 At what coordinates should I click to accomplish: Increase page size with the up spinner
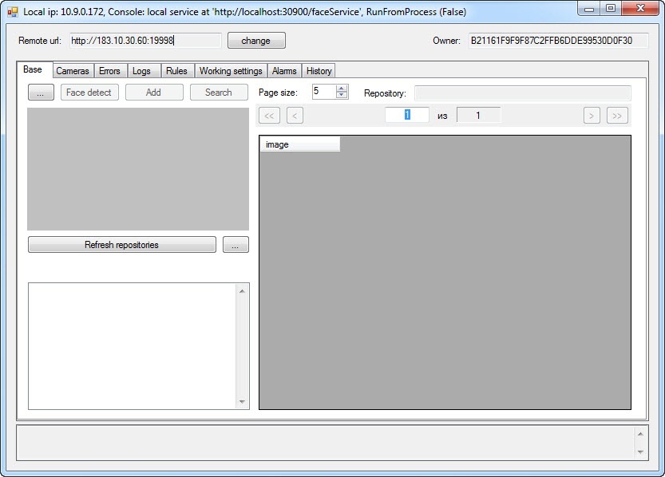(x=342, y=89)
